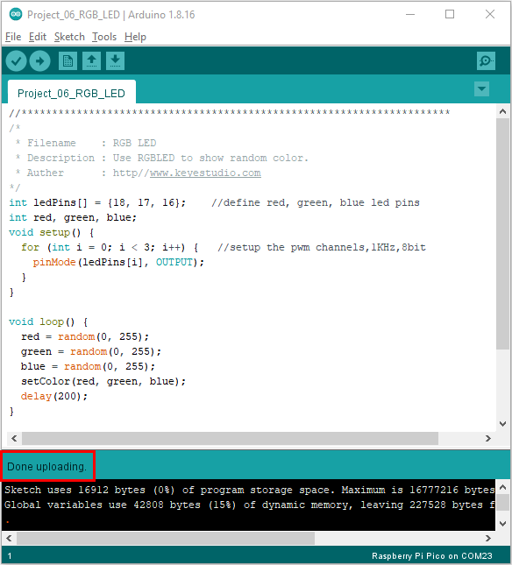512x565 pixels.
Task: Click the Verify checkmark button
Action: coord(16,61)
